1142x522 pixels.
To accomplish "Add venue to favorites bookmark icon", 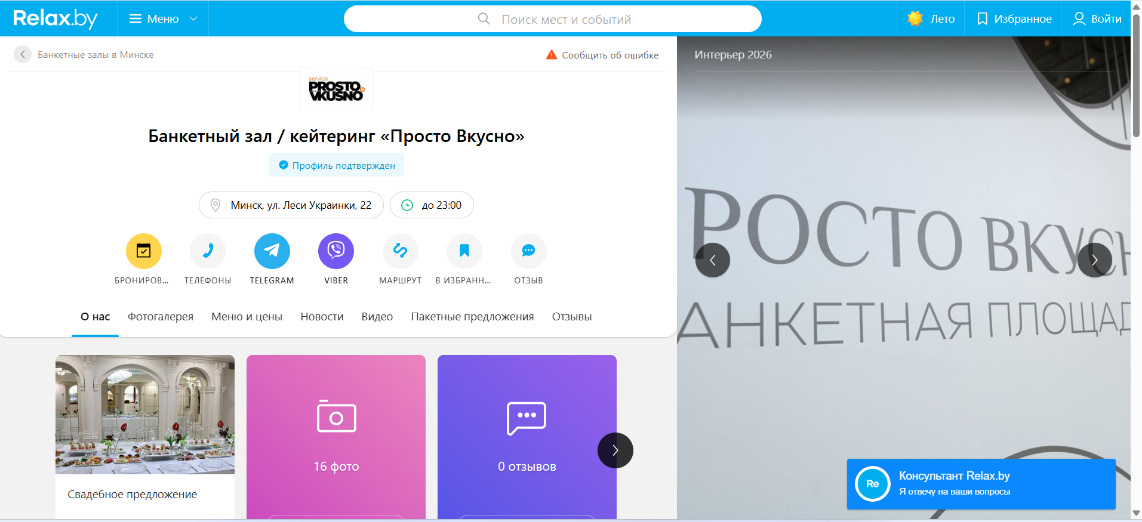I will [x=464, y=251].
